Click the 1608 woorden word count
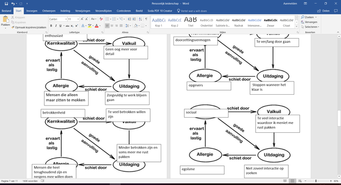341x185 pixels. (x=30, y=181)
